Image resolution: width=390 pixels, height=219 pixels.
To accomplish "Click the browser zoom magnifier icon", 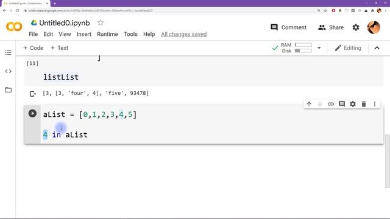I will tap(319, 11).
